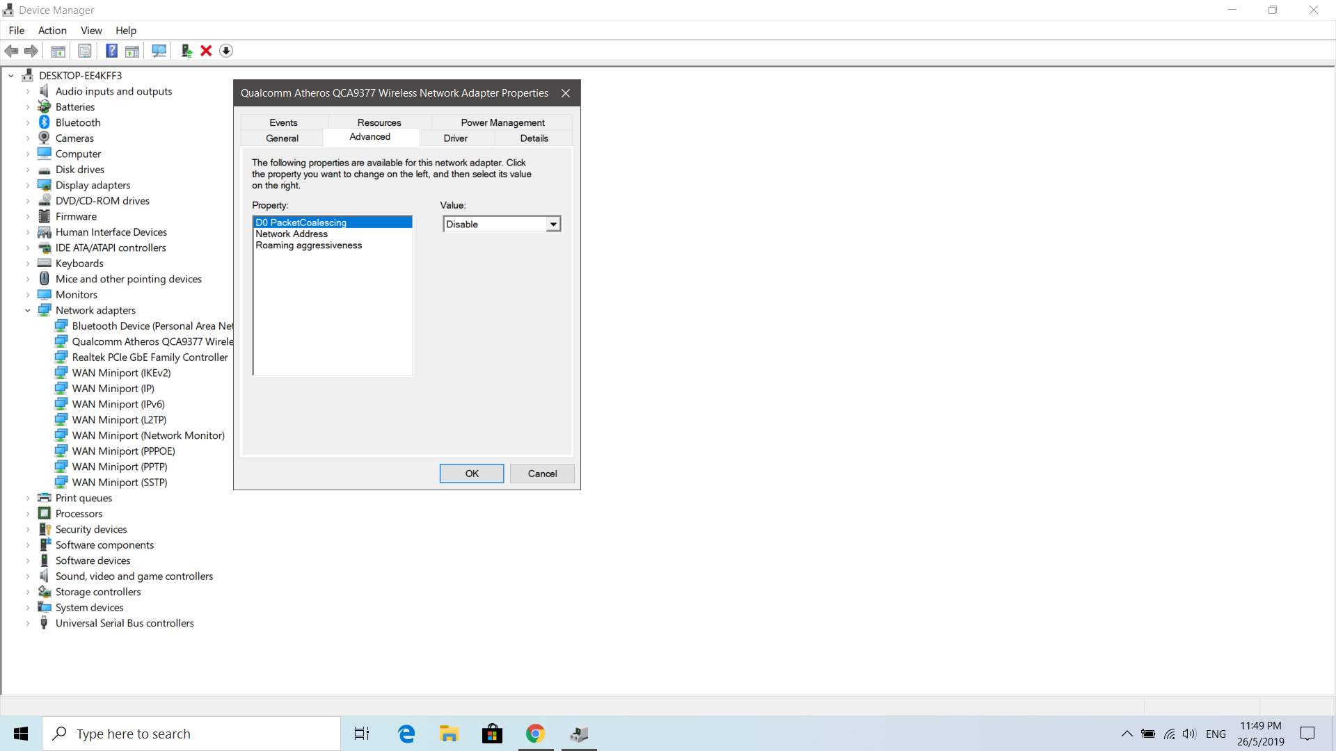Screen dimensions: 1336x751
Task: Switch to the General tab
Action: pyautogui.click(x=282, y=138)
